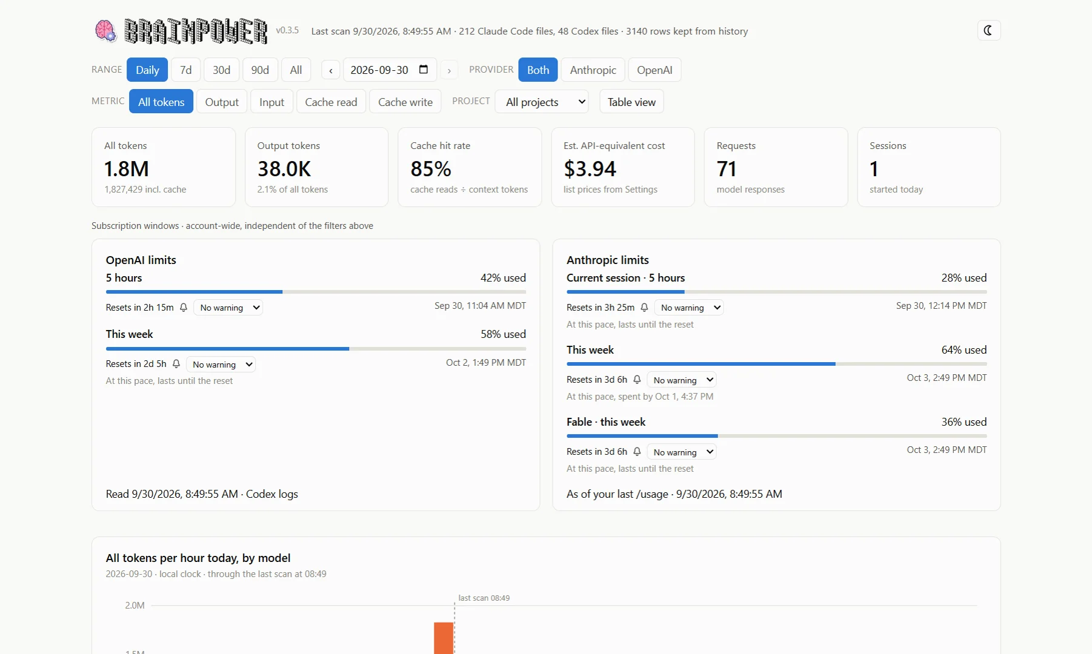Viewport: 1092px width, 654px height.
Task: Open warning dropdown for OpenAI 5 hours
Action: 228,308
